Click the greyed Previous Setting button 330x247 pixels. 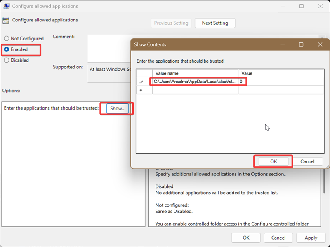[171, 23]
